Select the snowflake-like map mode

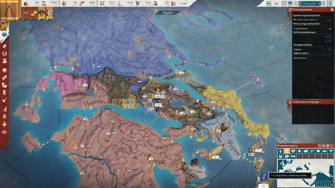point(299,151)
